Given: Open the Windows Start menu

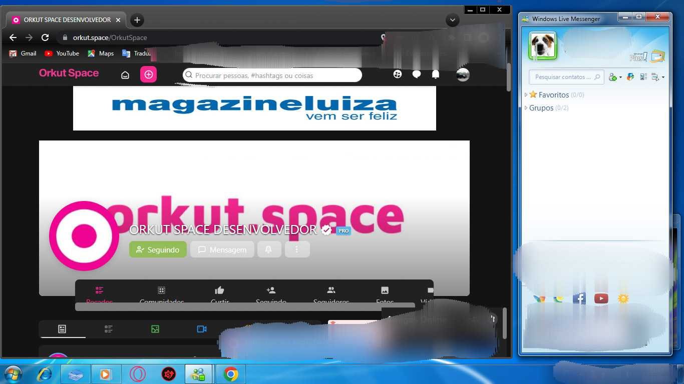Looking at the screenshot, I should (13, 374).
